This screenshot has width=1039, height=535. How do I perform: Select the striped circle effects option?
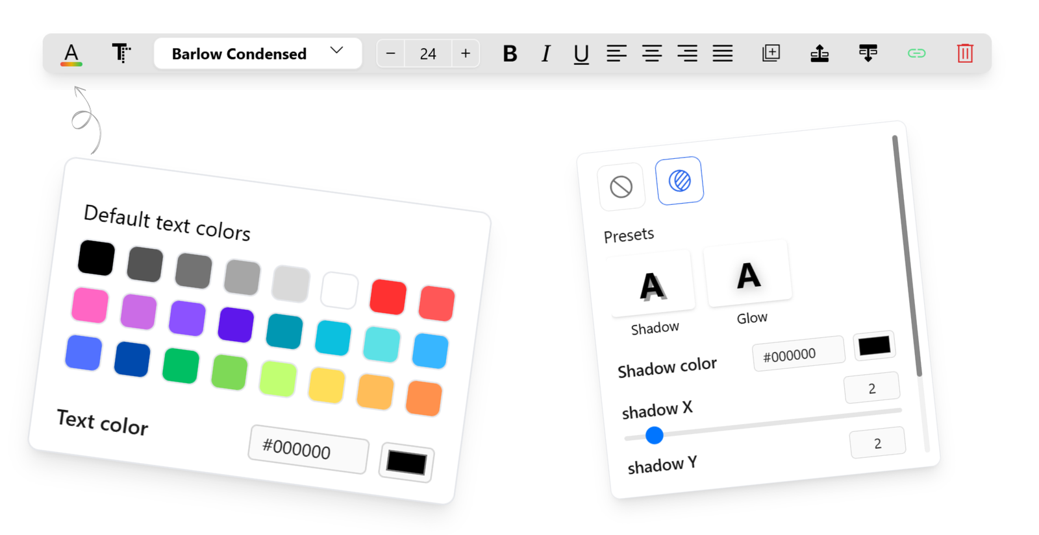[x=679, y=181]
